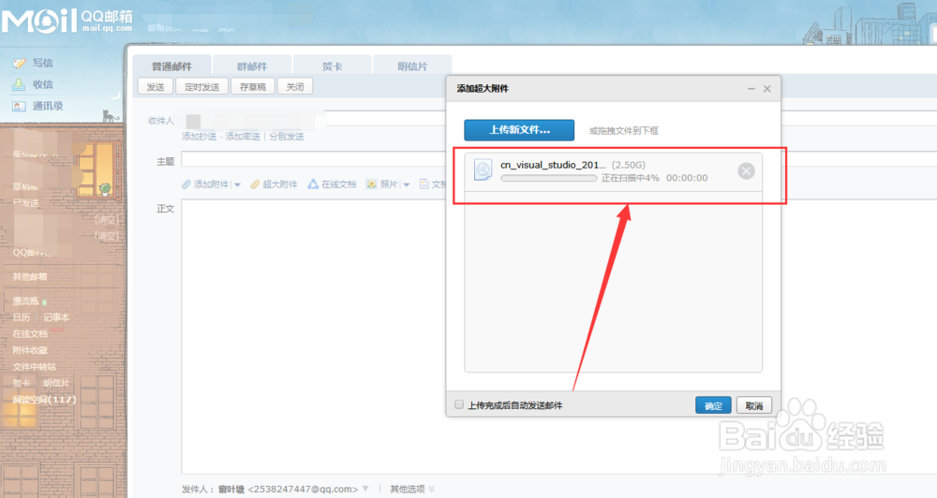Image resolution: width=937 pixels, height=498 pixels.
Task: Open 其他邮箱 in sidebar
Action: click(x=30, y=276)
